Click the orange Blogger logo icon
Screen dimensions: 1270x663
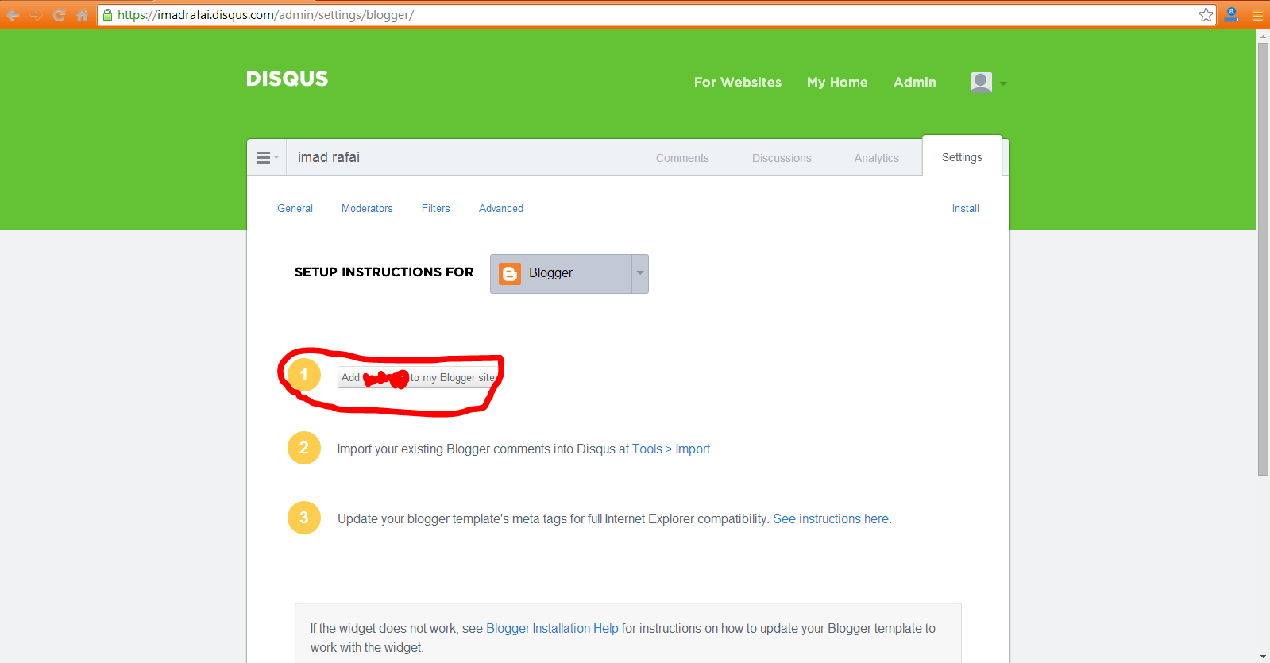(510, 273)
